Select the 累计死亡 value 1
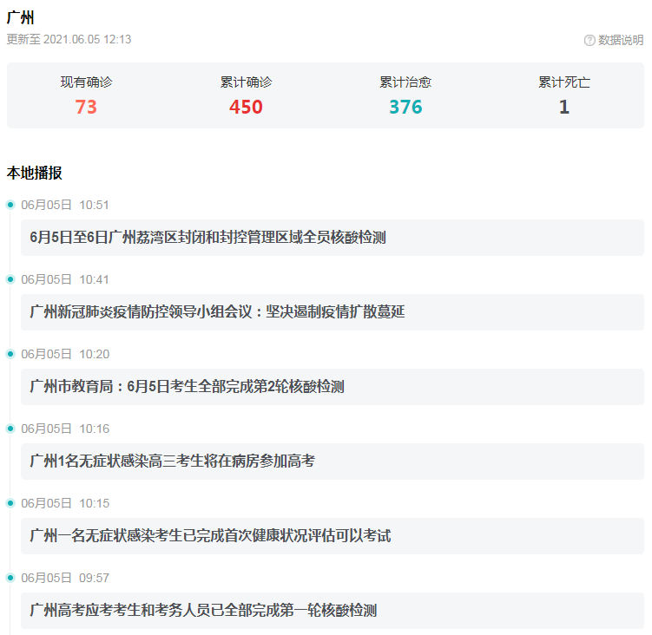This screenshot has height=635, width=652. click(x=564, y=107)
